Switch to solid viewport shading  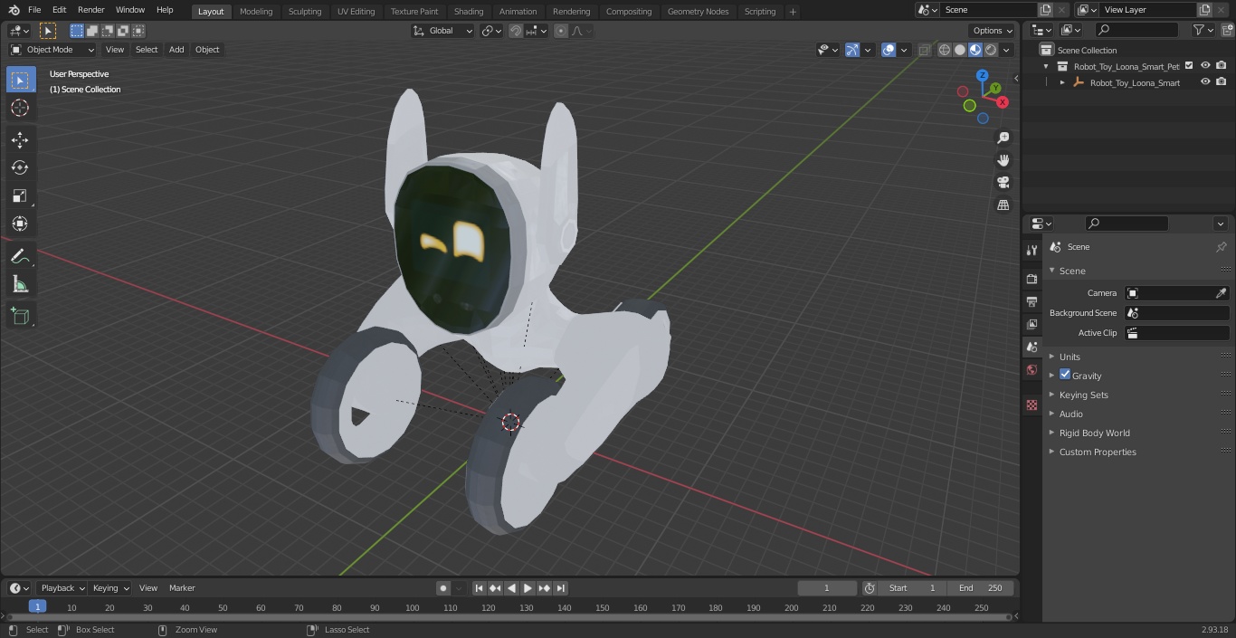click(x=960, y=50)
